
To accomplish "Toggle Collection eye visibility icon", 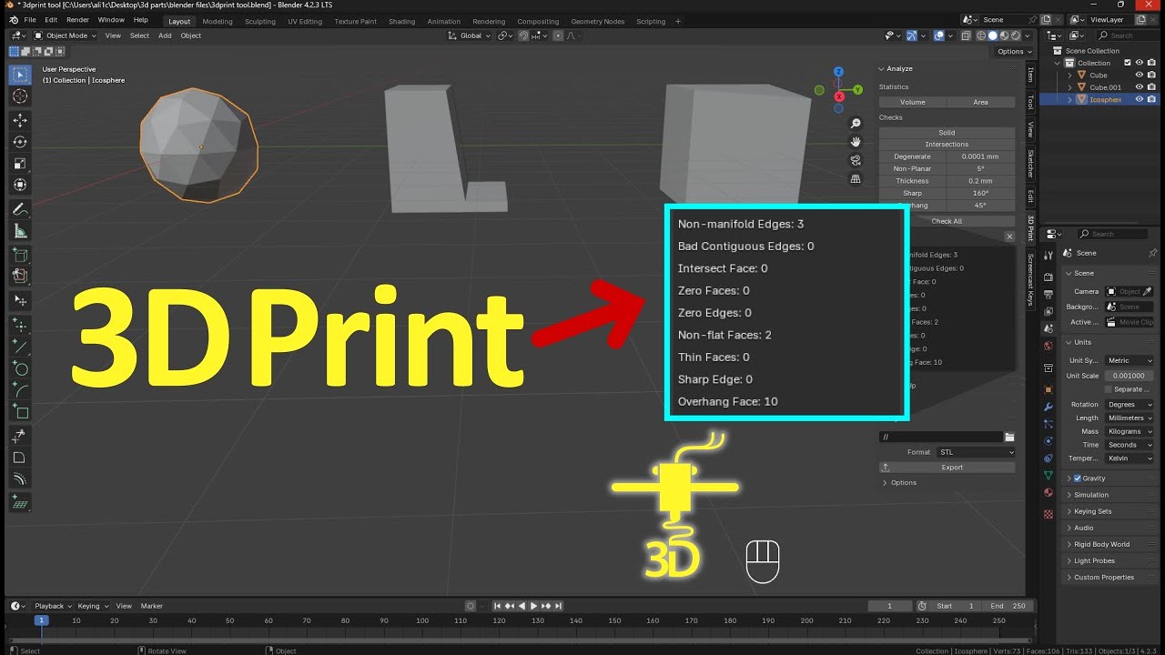I will tap(1139, 63).
